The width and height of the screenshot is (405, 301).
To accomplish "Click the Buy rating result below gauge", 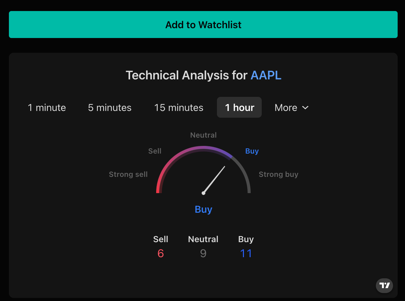I will (x=203, y=209).
